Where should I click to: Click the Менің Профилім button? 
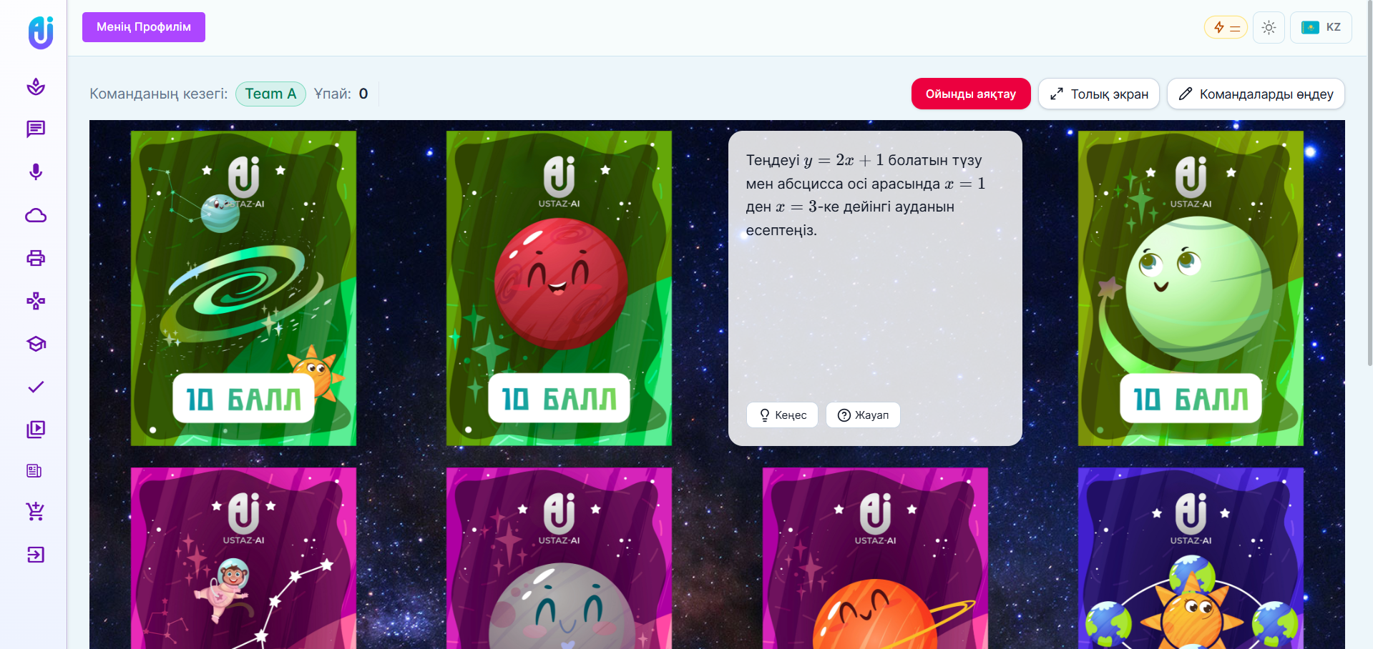coord(144,27)
